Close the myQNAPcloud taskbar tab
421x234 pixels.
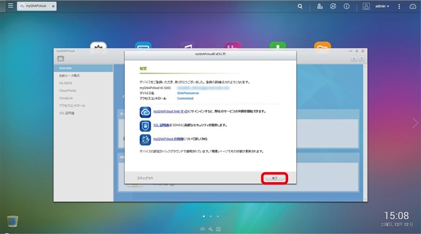click(54, 6)
